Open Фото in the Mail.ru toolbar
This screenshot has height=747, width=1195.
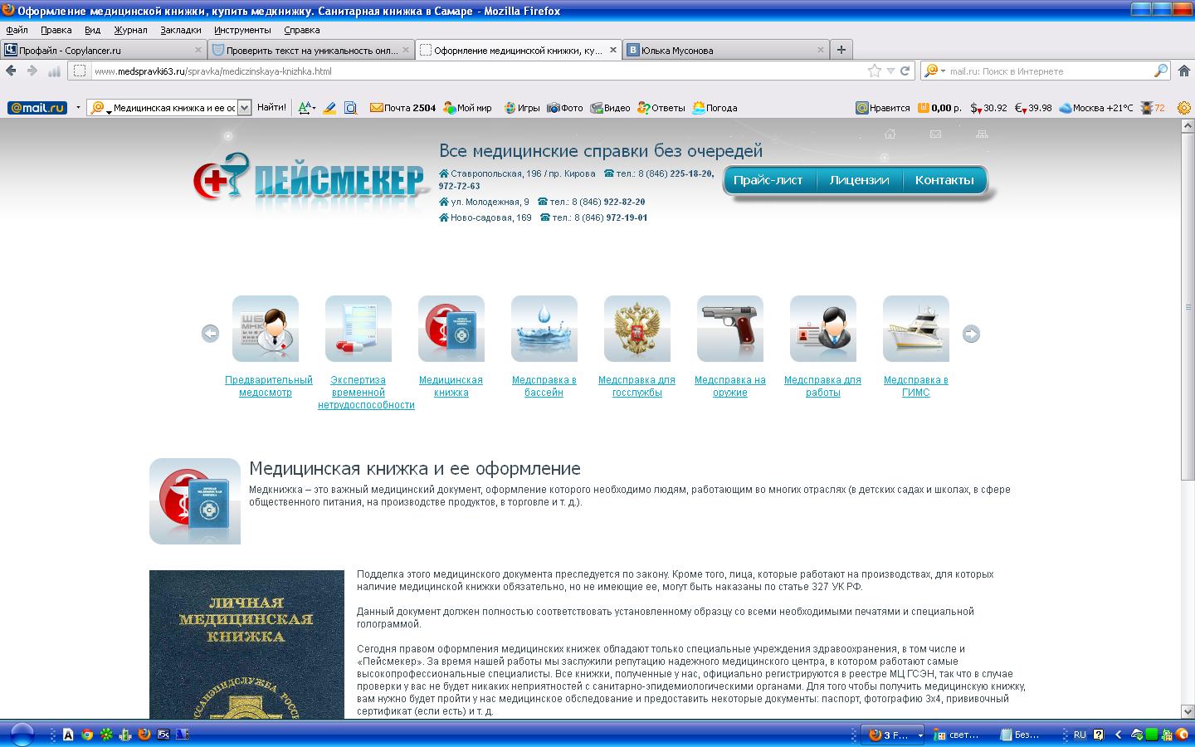[x=565, y=108]
